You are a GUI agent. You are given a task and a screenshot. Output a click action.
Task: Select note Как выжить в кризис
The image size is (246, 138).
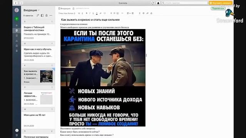[38, 76]
